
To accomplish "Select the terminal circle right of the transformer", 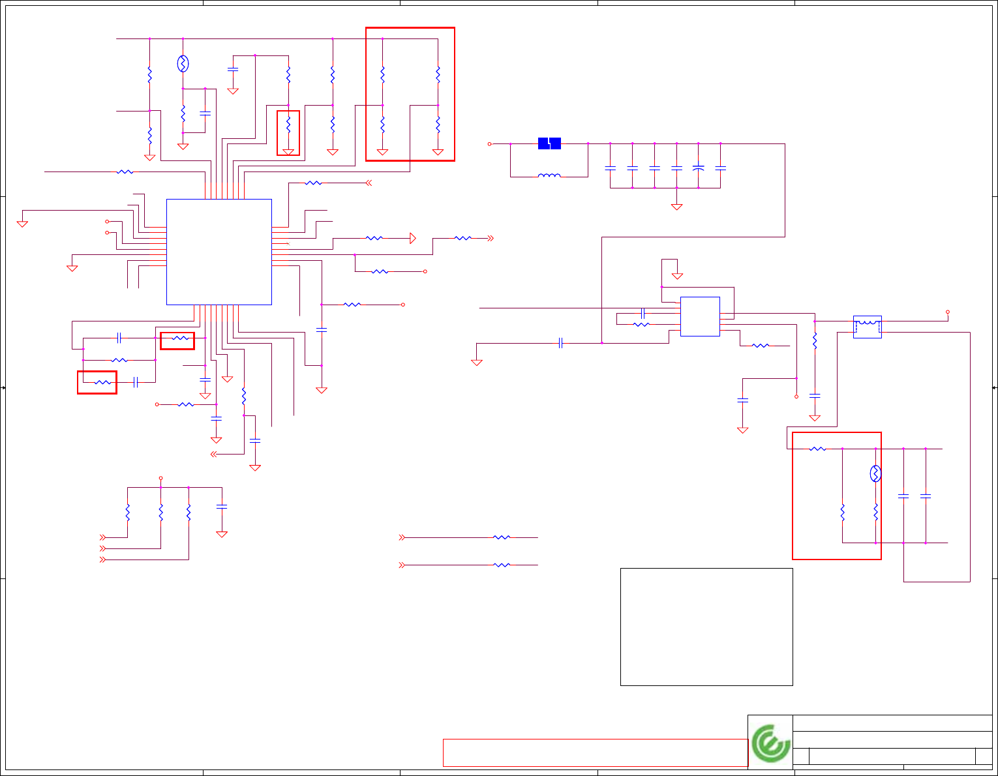I will (x=948, y=312).
